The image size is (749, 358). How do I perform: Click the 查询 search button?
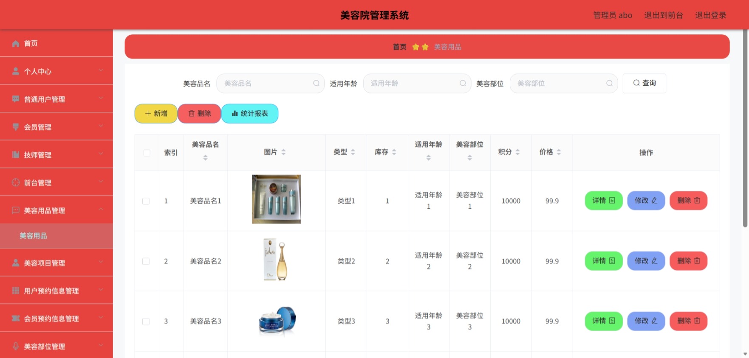click(644, 83)
